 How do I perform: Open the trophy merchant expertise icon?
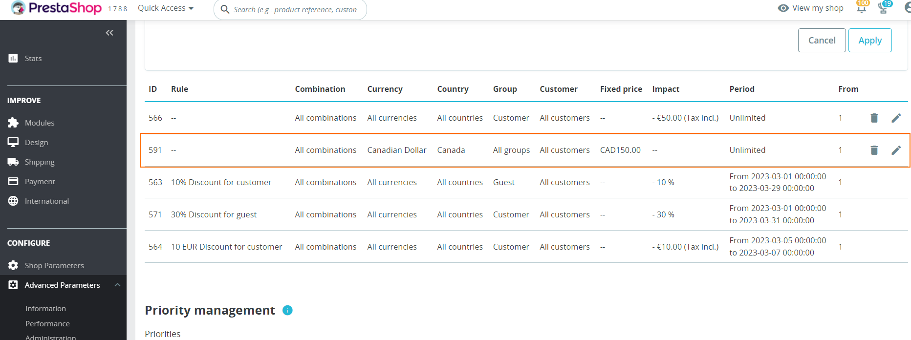(x=883, y=8)
